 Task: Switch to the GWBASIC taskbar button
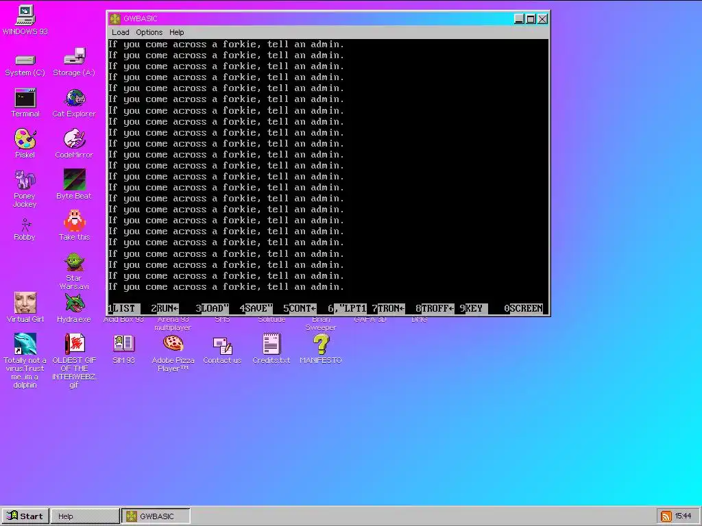[156, 516]
